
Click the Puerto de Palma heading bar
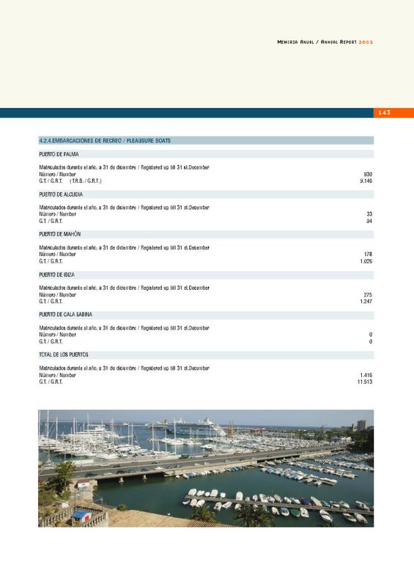(206, 154)
